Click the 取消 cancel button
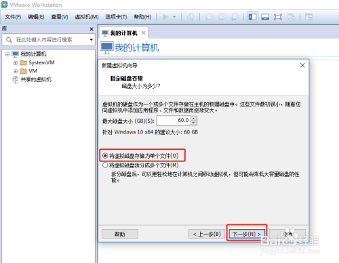Viewport: 339px width, 263px height. coord(287,234)
